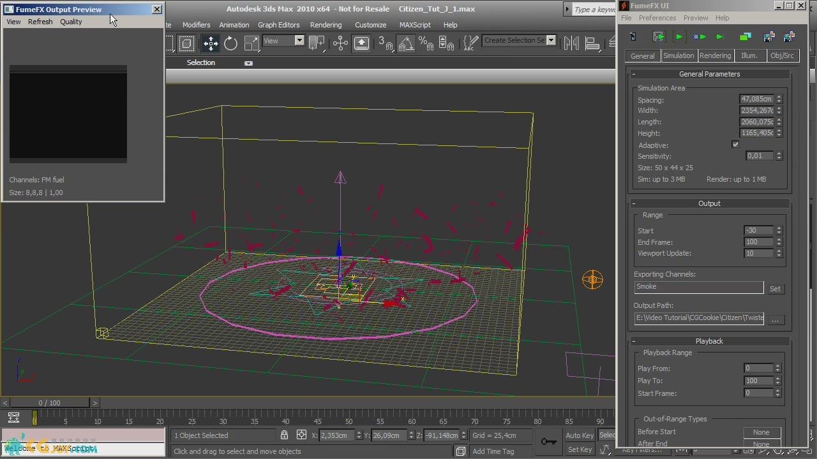Click Set button for exporting channels
This screenshot has height=459, width=817.
pos(775,289)
